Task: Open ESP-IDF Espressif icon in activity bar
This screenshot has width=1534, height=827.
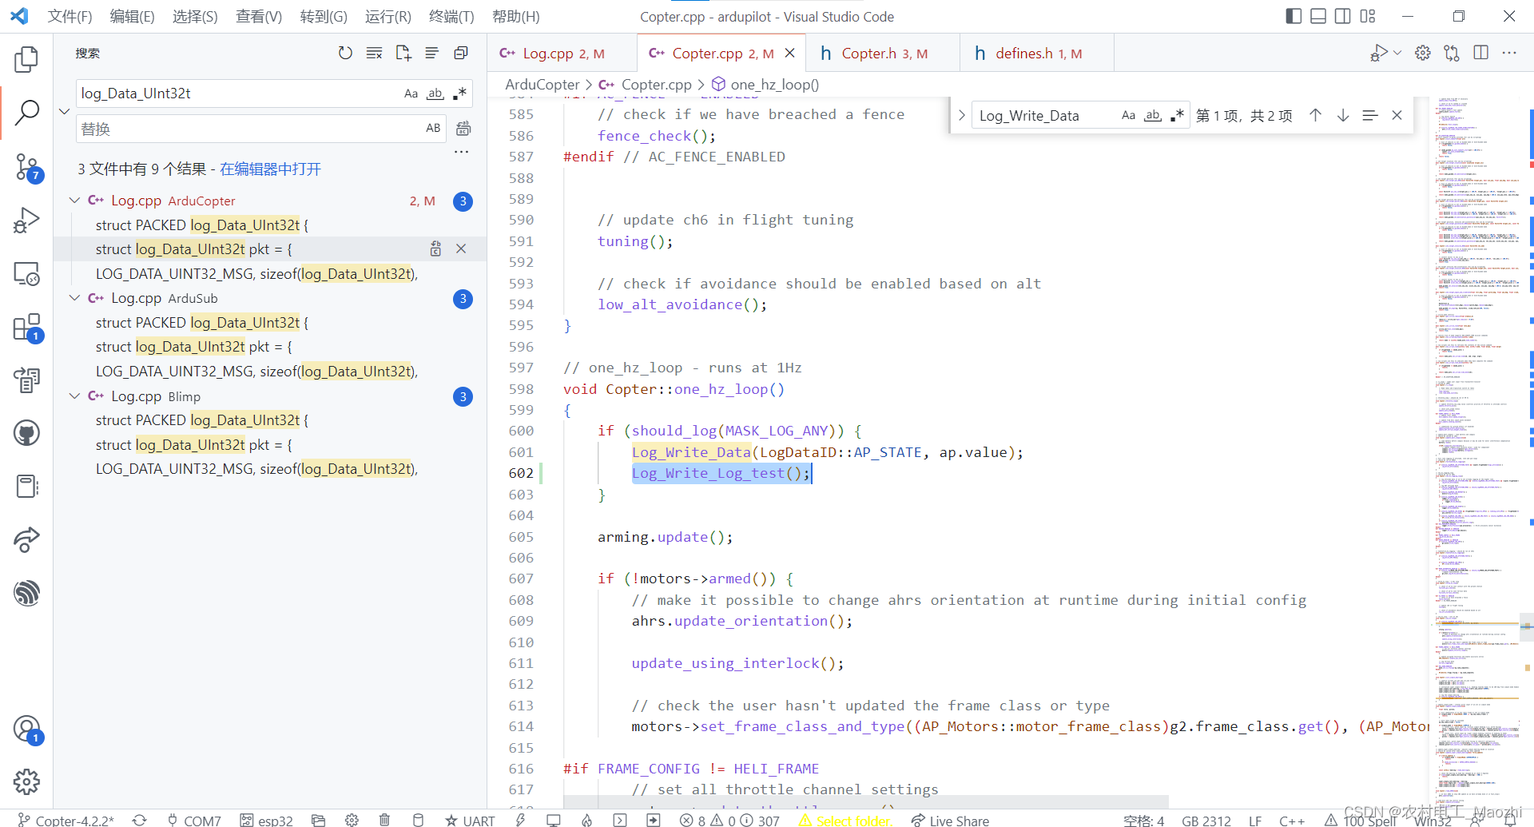Action: 26,593
